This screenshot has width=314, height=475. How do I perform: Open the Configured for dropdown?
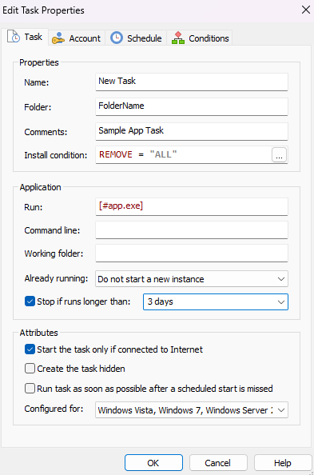click(192, 410)
